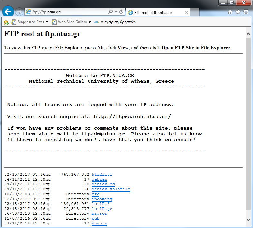The image size is (253, 228).
Task: Open the address bar autocomplete dropdown arrow
Action: 116,12
